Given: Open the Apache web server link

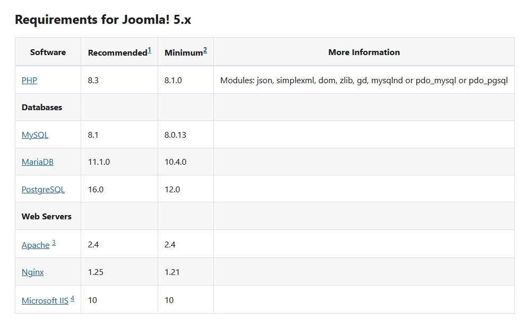Looking at the screenshot, I should click(36, 245).
